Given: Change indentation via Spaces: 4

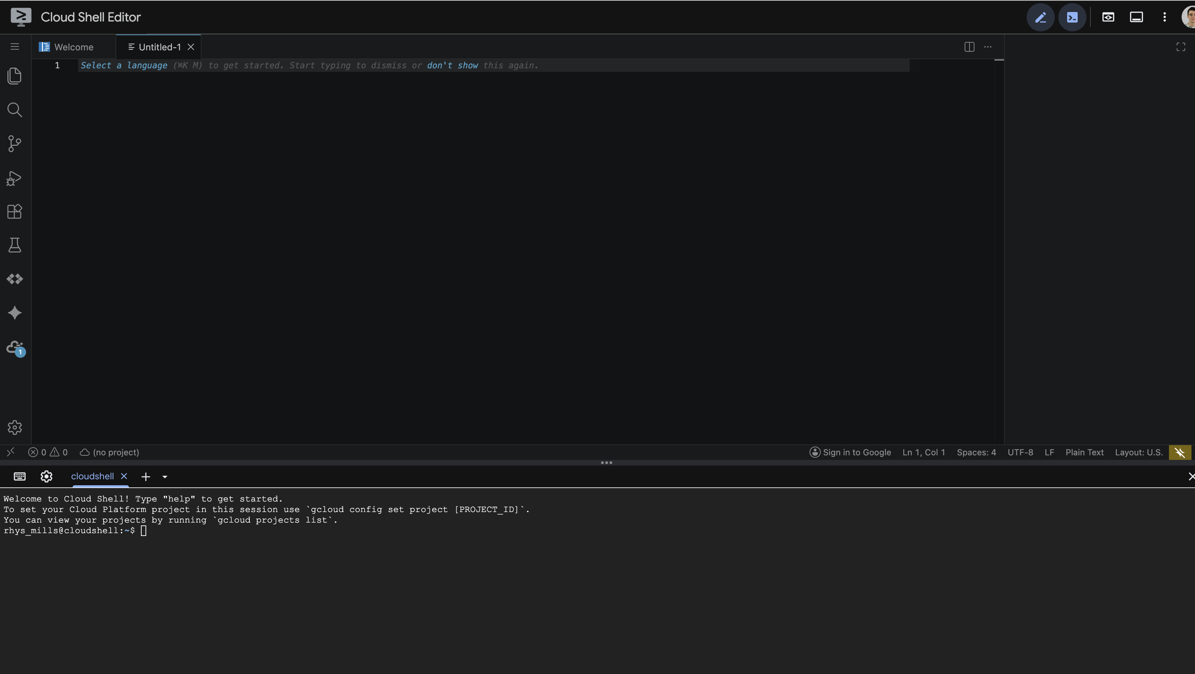Looking at the screenshot, I should click(x=976, y=453).
